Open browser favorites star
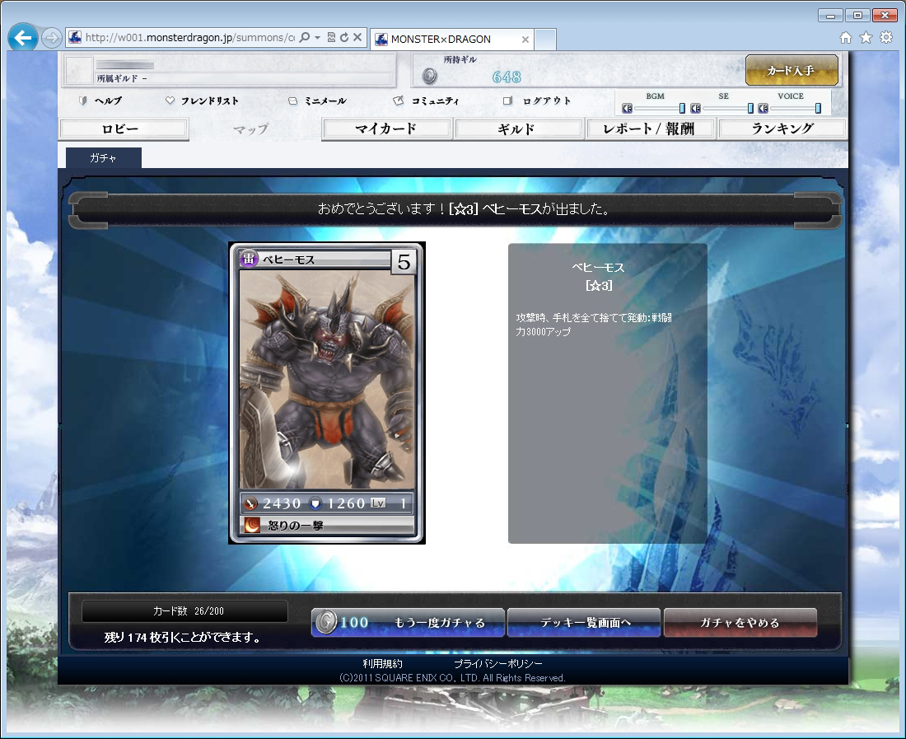Image resolution: width=906 pixels, height=739 pixels. coord(866,38)
